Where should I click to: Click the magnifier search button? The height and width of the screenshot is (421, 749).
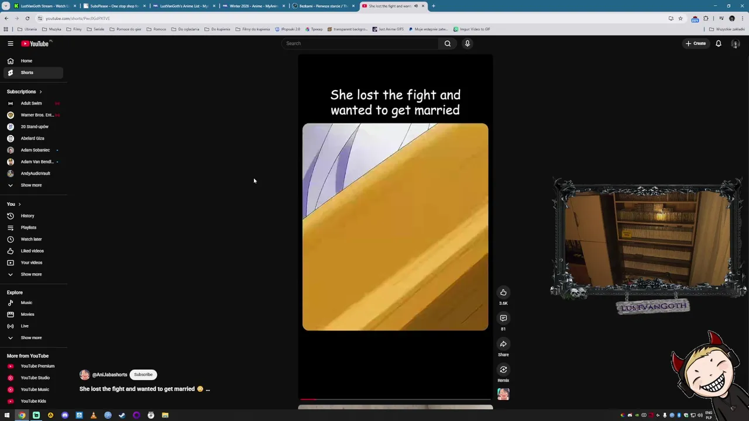[448, 43]
